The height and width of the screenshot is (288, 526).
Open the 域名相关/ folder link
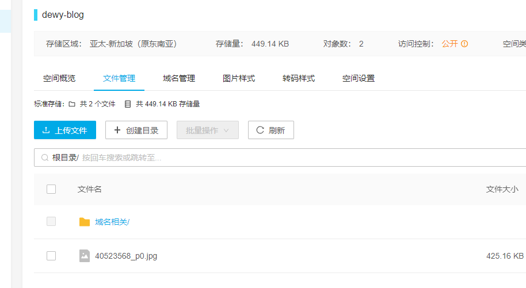click(112, 222)
